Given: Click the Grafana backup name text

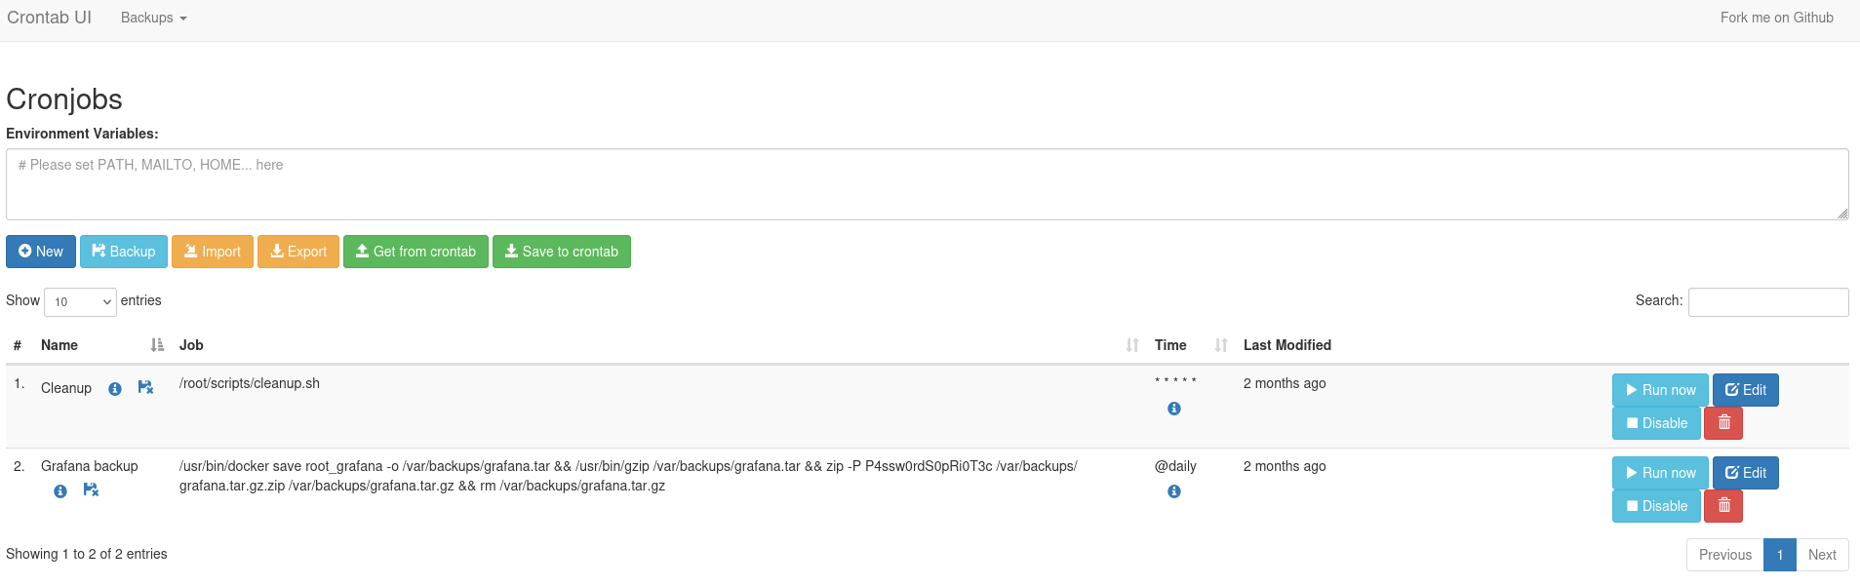Looking at the screenshot, I should 90,466.
